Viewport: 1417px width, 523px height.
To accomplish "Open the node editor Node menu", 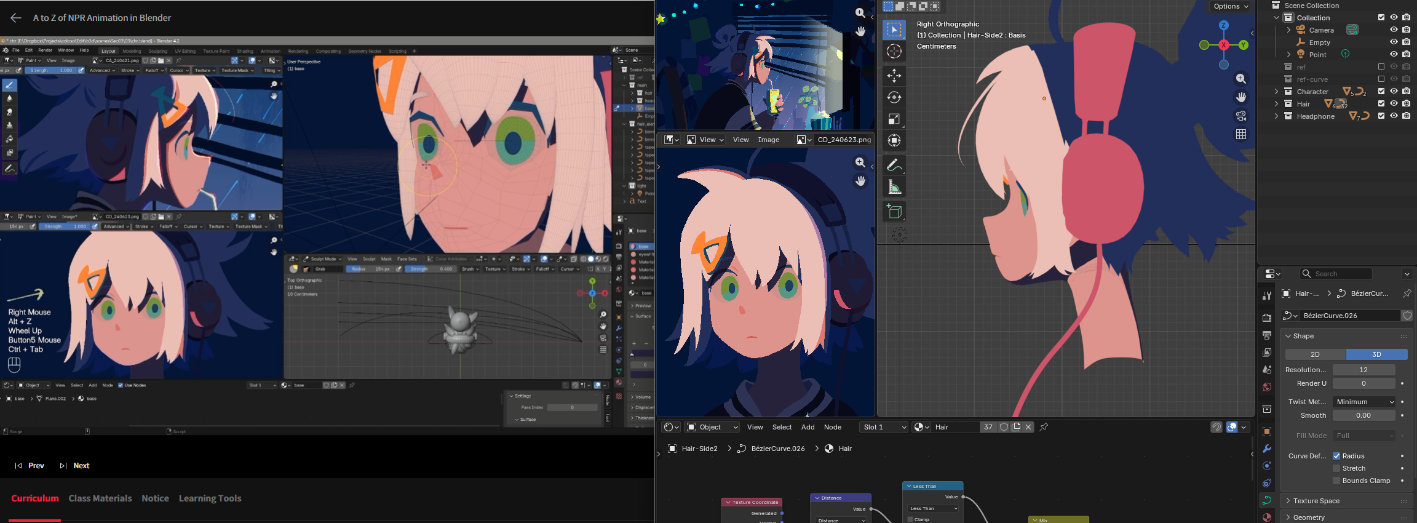I will 832,427.
